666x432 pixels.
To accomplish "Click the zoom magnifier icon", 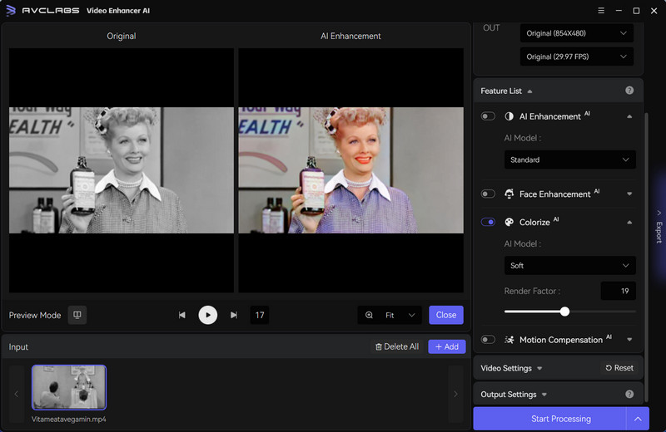I will [370, 315].
